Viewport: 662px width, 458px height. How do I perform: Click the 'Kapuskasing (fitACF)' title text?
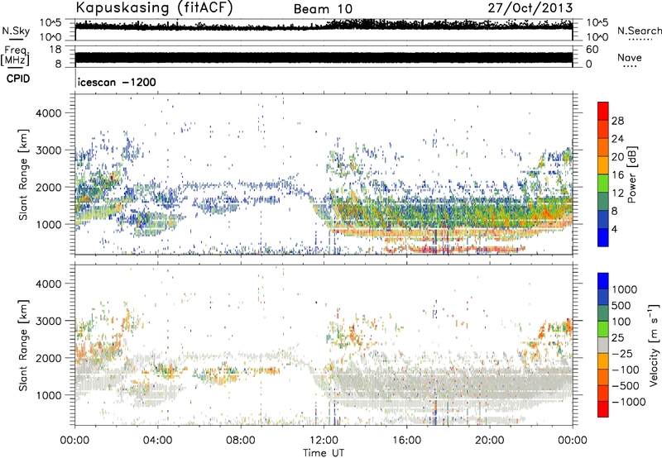(155, 7)
